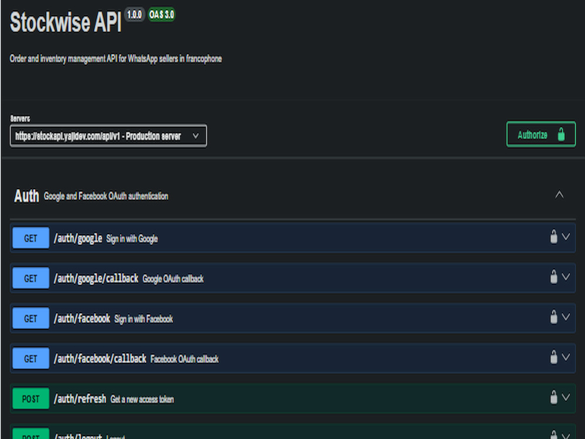This screenshot has height=439, width=585.
Task: Click the /auth/refresh path link
Action: click(x=80, y=399)
